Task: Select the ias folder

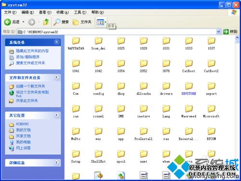Action: [x=76, y=111]
